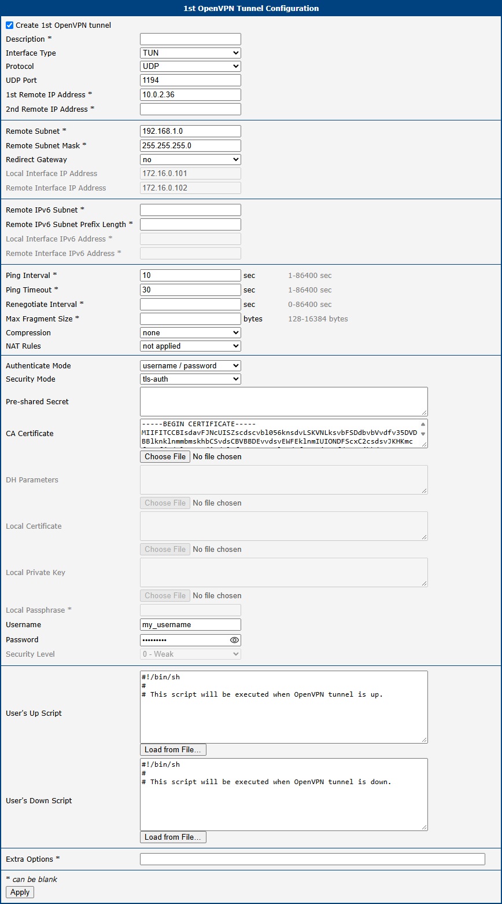Load User's Down Script from file

[x=173, y=837]
